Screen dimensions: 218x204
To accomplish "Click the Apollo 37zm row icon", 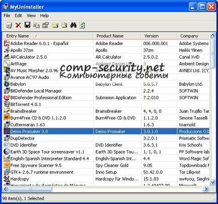I will 7,50.
